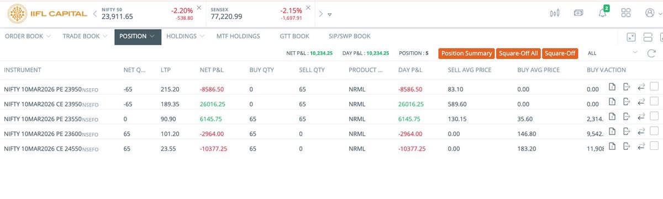Expand the ORDER BOOK dropdown arrow
663x199 pixels.
pyautogui.click(x=48, y=36)
